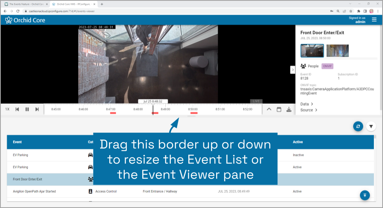Click the 8:51:00 timeline label
Image resolution: width=383 pixels, height=208 pixels.
coord(220,109)
